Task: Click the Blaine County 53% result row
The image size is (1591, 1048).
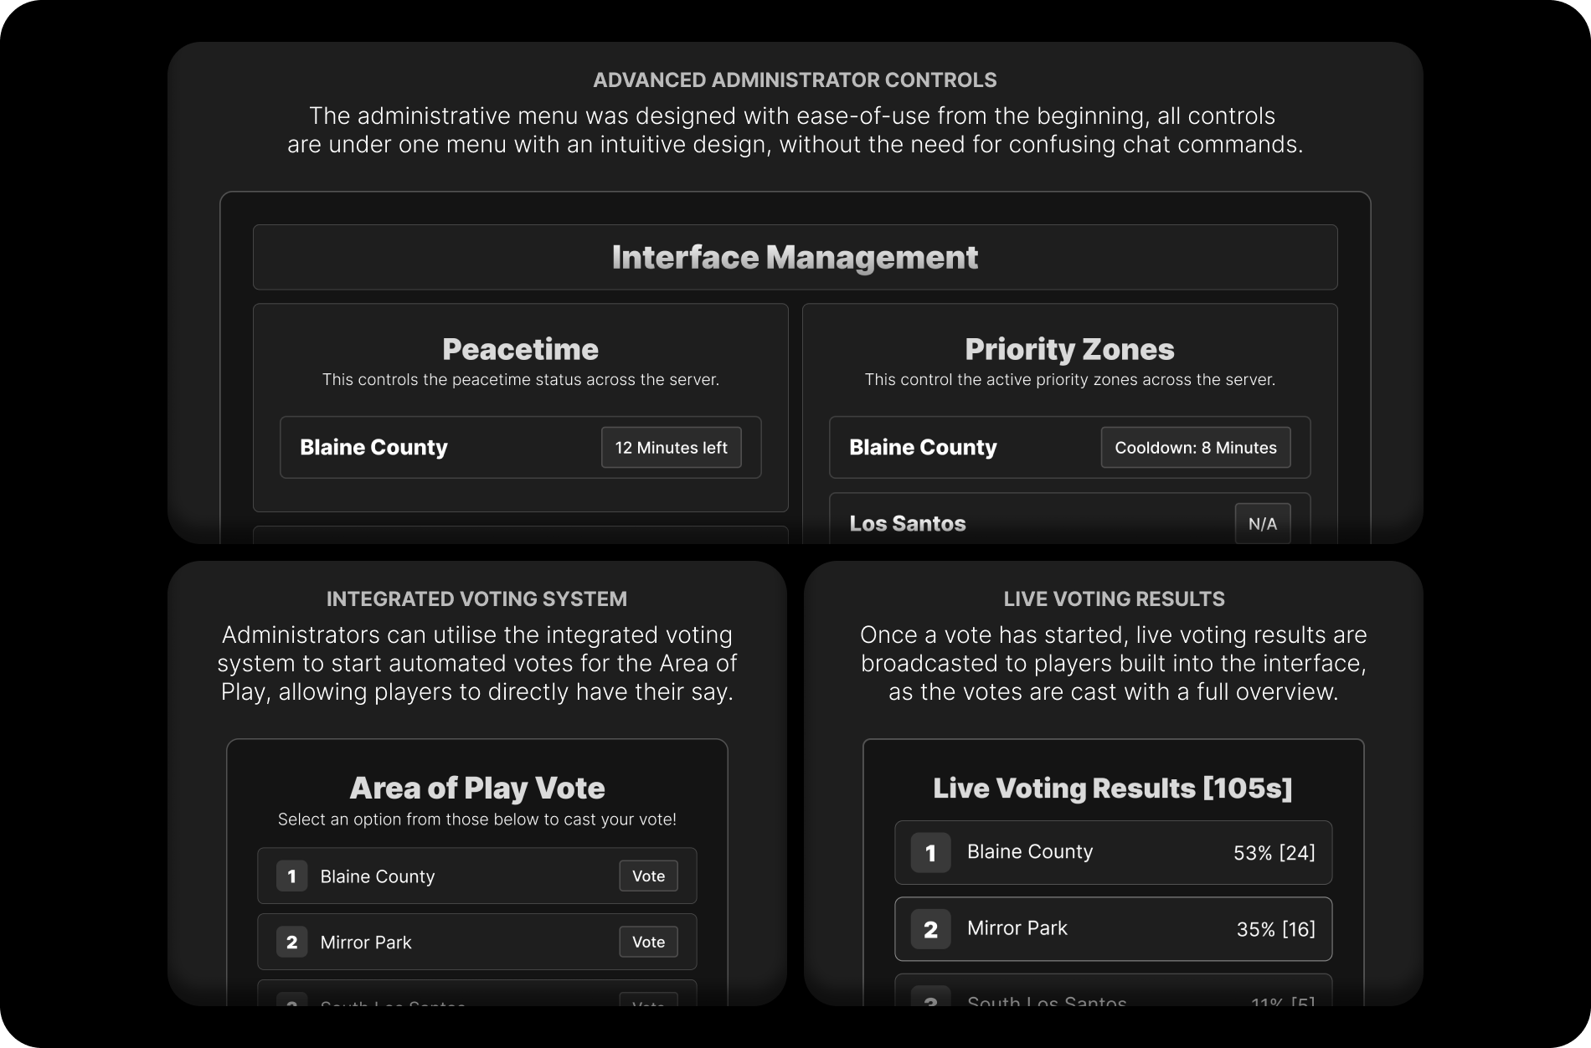Action: pos(1113,853)
